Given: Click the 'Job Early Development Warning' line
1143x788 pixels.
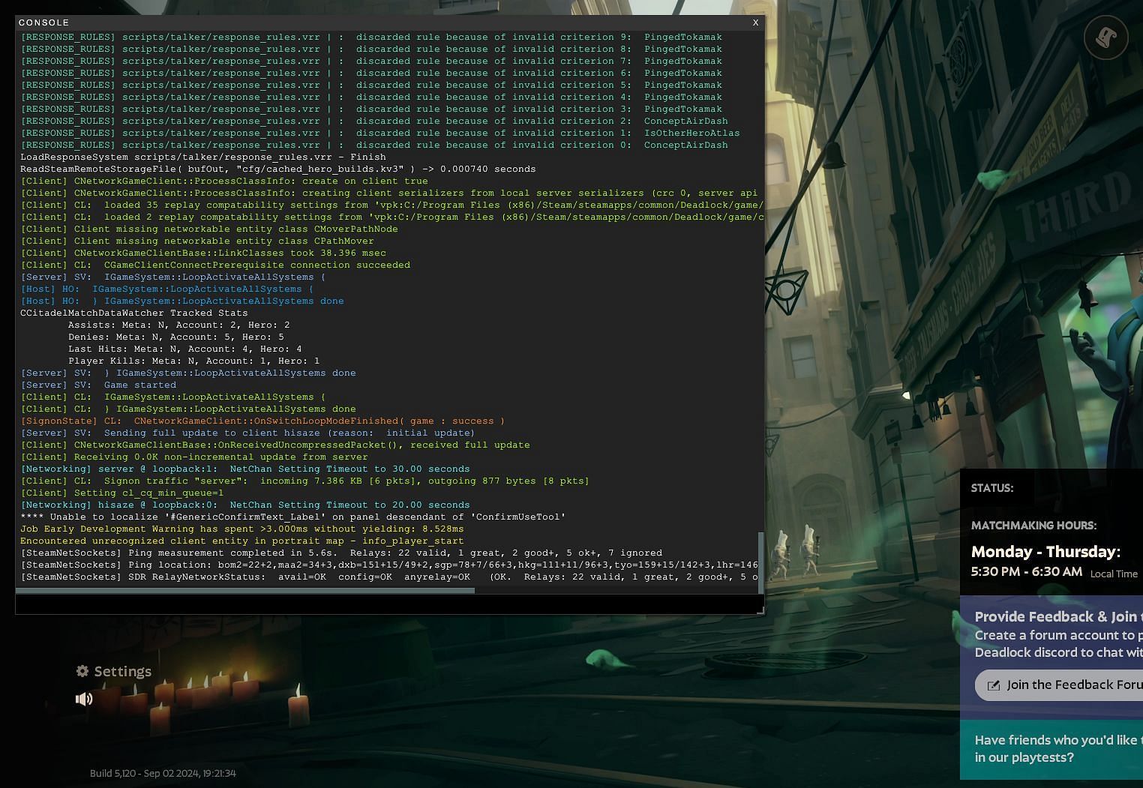Looking at the screenshot, I should 241,529.
